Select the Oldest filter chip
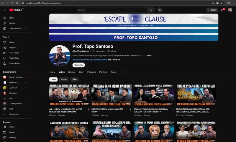This screenshot has width=236, height=142. click(75, 79)
